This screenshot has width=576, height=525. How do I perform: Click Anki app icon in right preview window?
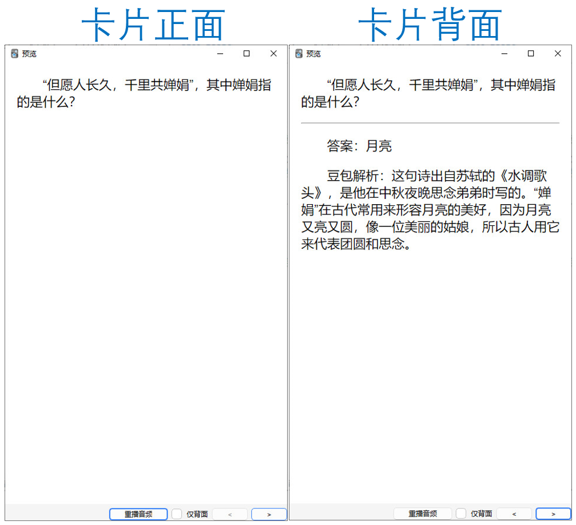(x=299, y=54)
